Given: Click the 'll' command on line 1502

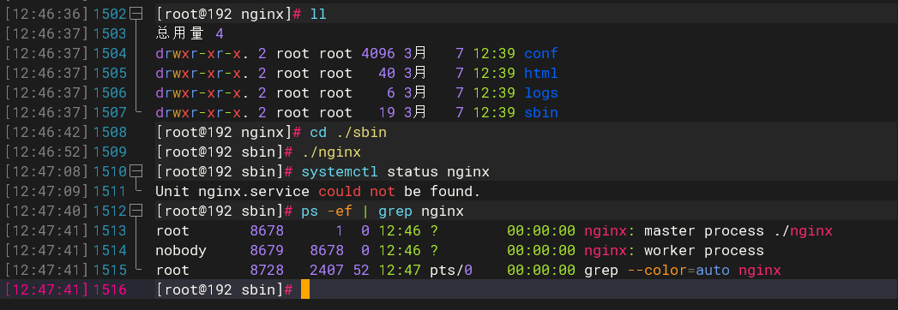Looking at the screenshot, I should coord(318,15).
